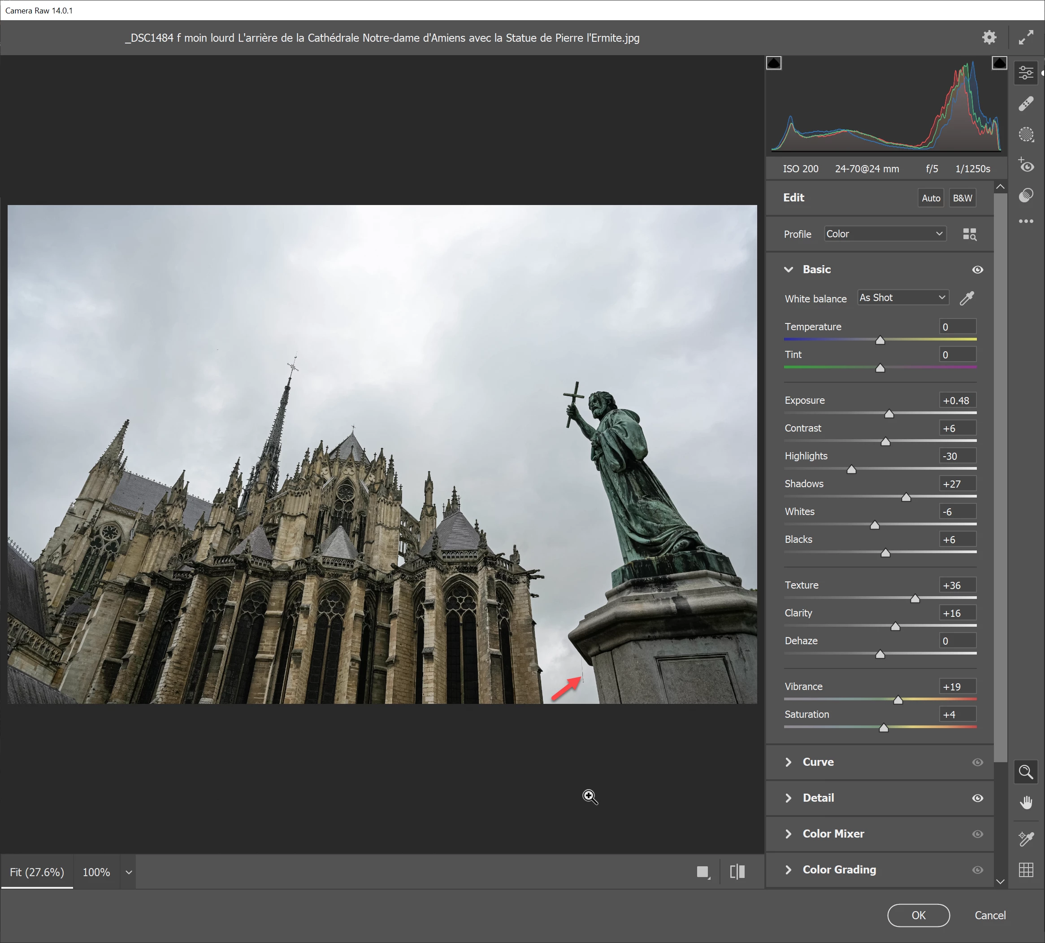Browse profiles with the grid icon
1045x943 pixels.
click(969, 234)
